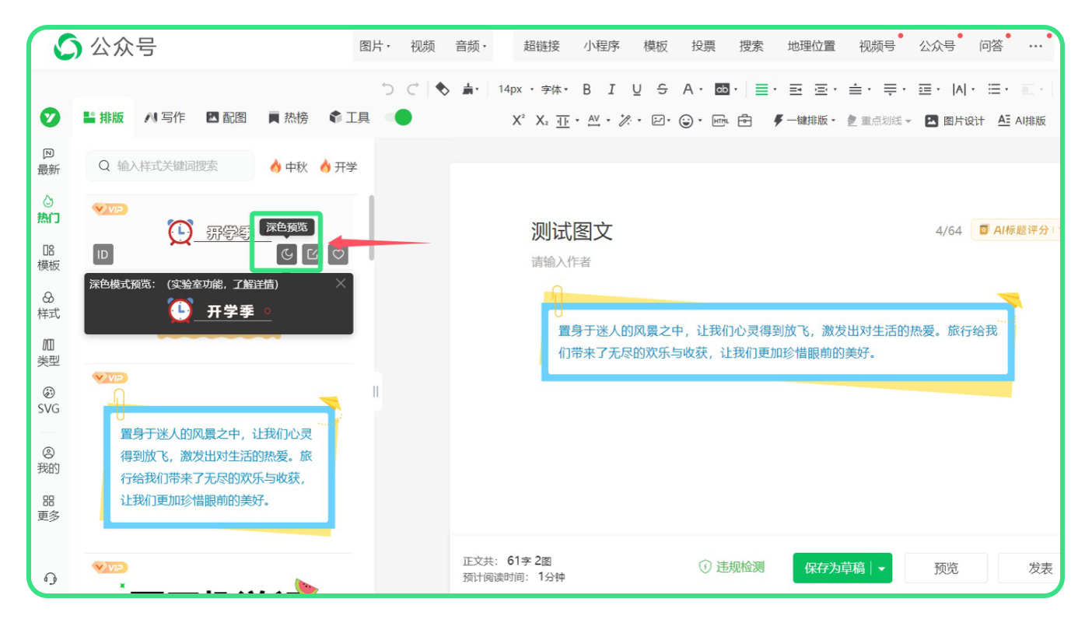This screenshot has height=623, width=1092.
Task: Open the font color A dropdown
Action: point(692,89)
